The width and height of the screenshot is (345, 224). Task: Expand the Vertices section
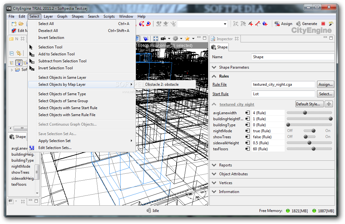point(214,183)
